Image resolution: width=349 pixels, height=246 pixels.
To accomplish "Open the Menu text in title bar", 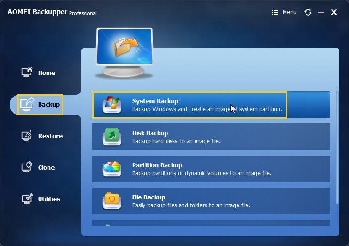I will pos(289,12).
